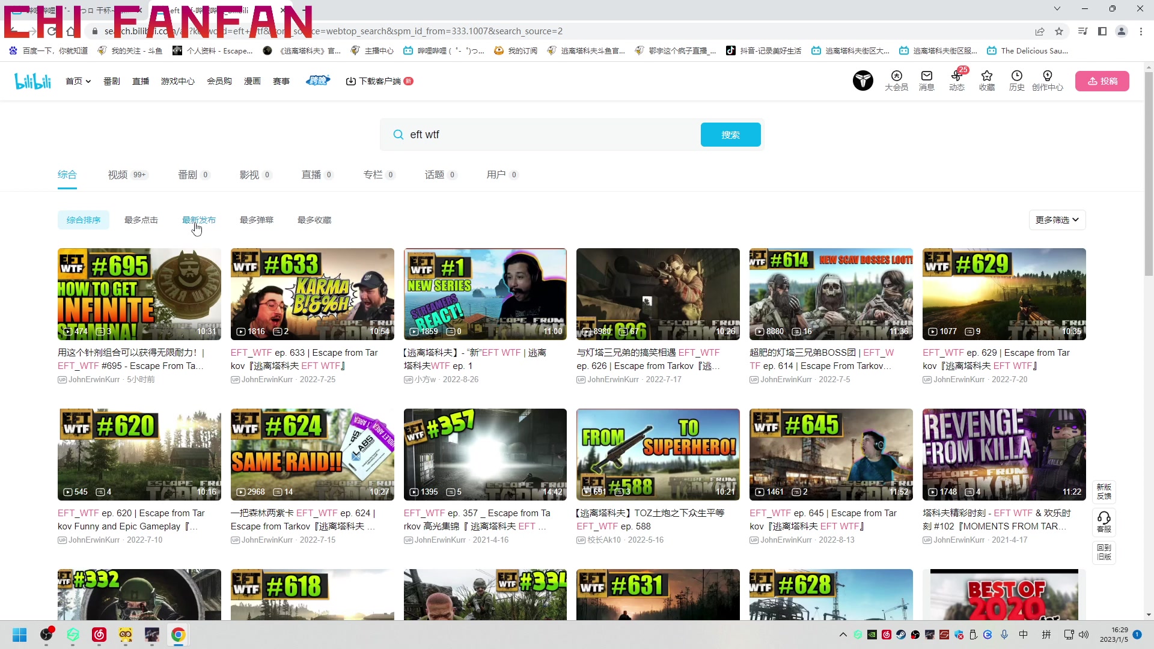1154x649 pixels.
Task: Open the user avatar profile icon
Action: pyautogui.click(x=863, y=81)
